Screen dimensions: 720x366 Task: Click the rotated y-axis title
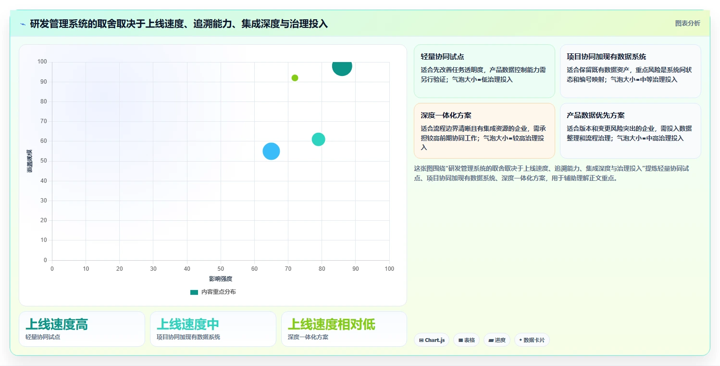pos(30,161)
